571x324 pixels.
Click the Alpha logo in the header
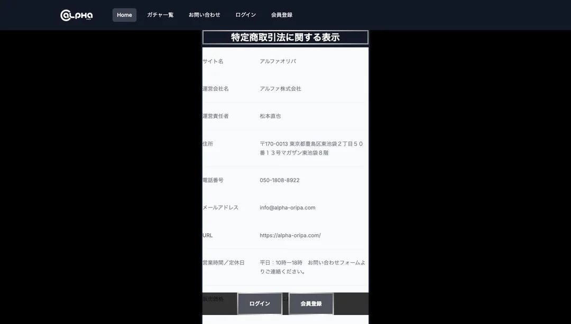pyautogui.click(x=77, y=15)
